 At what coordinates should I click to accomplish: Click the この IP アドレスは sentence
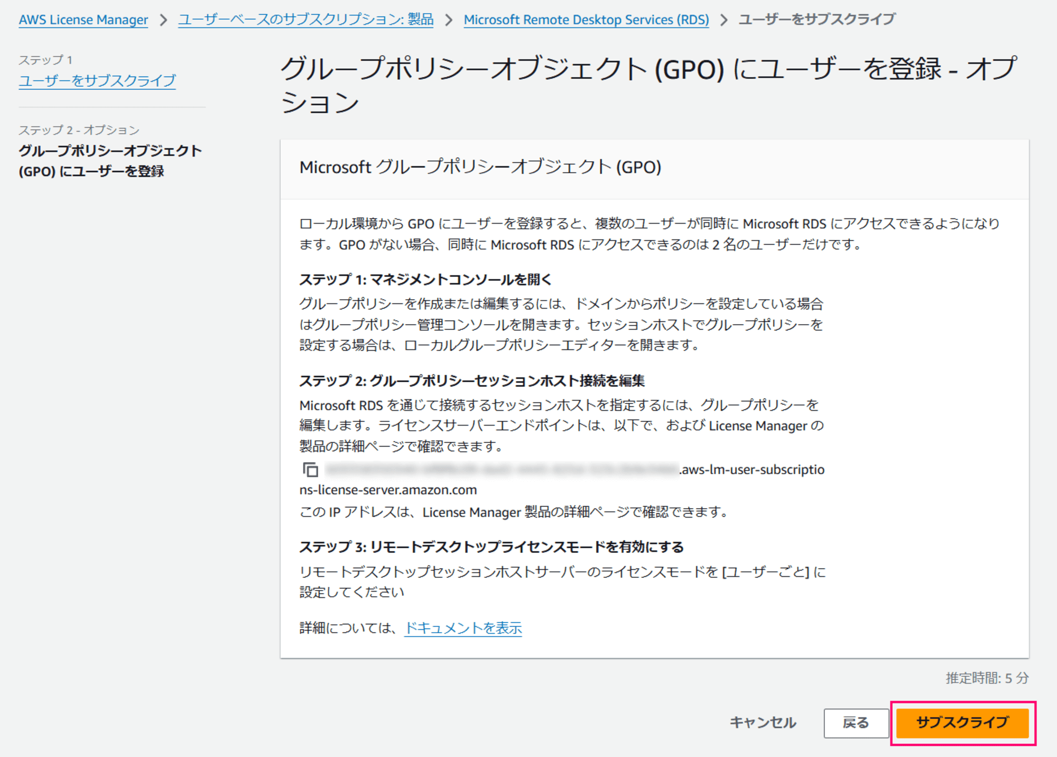point(514,512)
